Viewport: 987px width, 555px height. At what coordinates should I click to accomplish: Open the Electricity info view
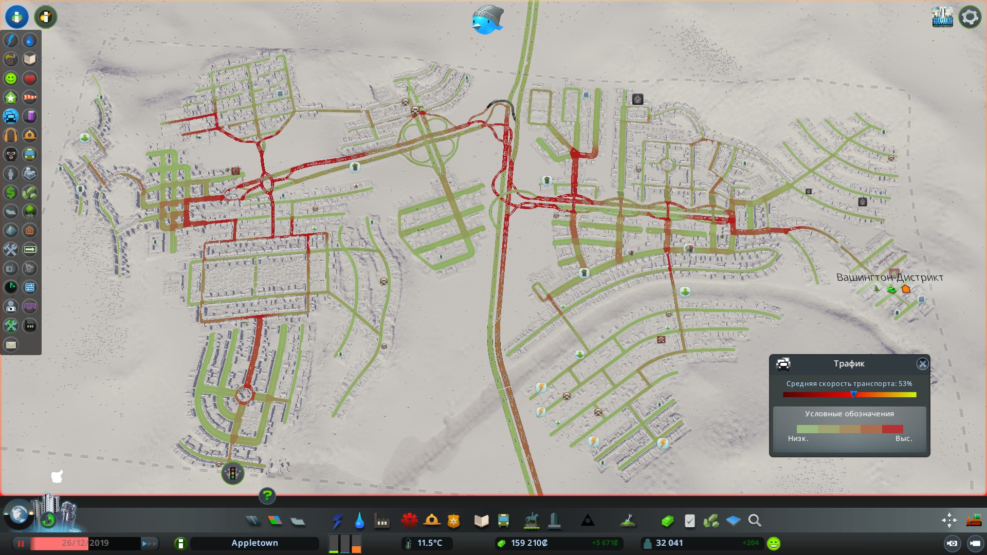(11, 41)
